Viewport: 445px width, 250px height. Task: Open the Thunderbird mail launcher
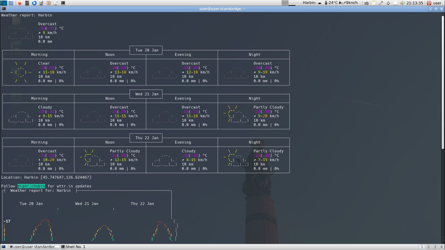(34, 3)
